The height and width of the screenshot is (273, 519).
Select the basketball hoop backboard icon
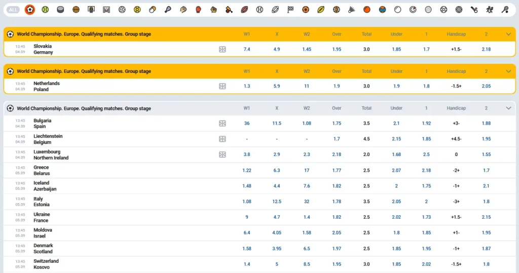[91, 10]
